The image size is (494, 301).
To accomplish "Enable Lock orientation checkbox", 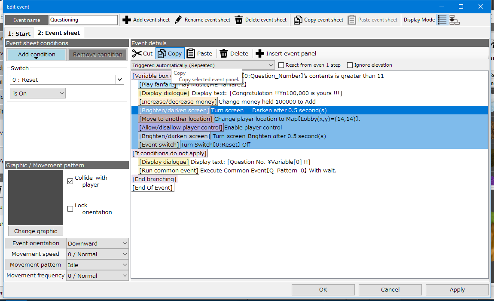I will 70,209.
